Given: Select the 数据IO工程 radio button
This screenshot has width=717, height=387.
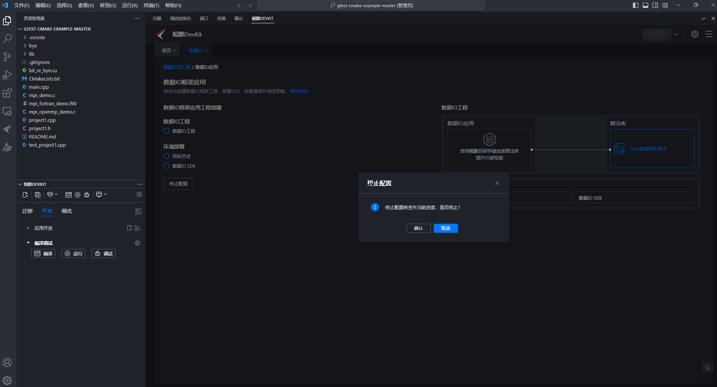Looking at the screenshot, I should click(166, 131).
